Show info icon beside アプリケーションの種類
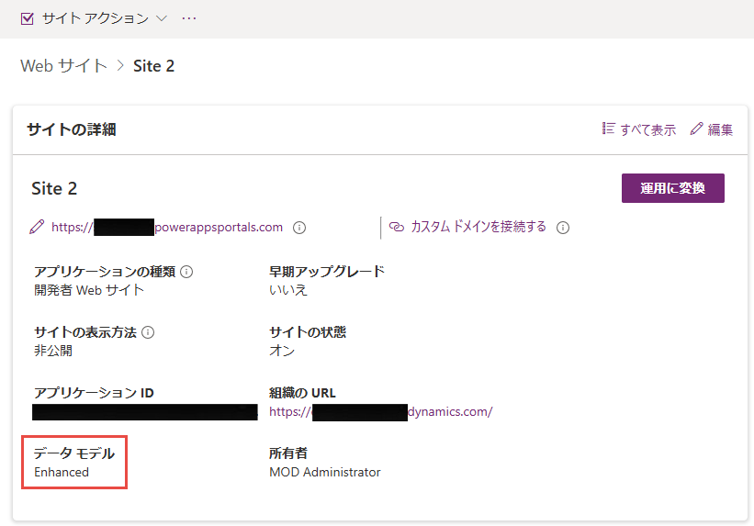 186,272
